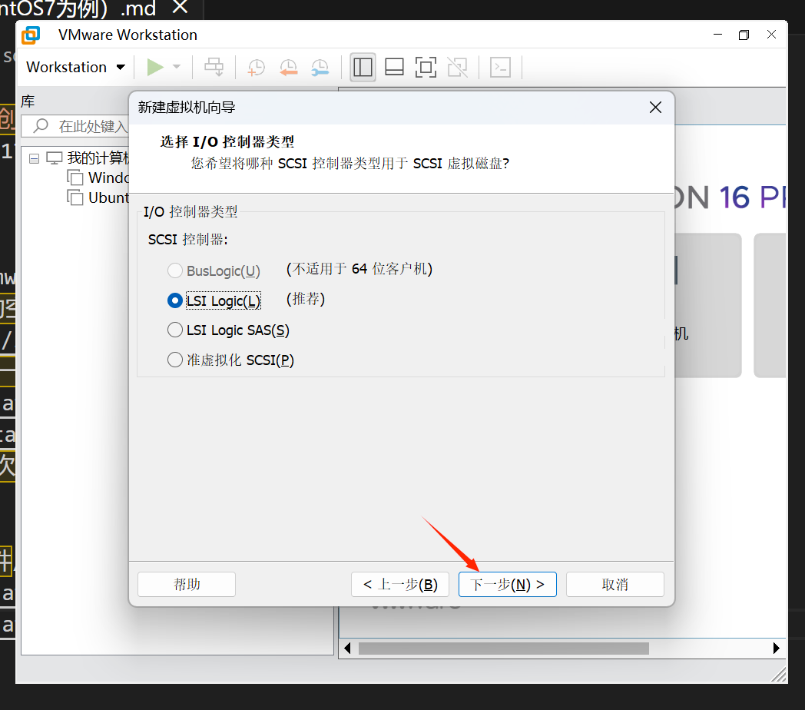This screenshot has height=710, width=805.
Task: Click the 帮助 help button
Action: click(187, 584)
